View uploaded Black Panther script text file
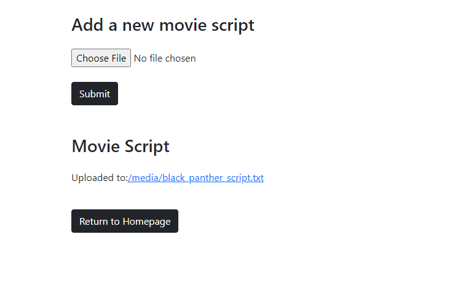This screenshot has height=290, width=460. click(x=196, y=178)
